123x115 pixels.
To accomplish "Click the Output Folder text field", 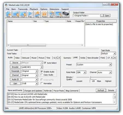I will click(86, 15).
